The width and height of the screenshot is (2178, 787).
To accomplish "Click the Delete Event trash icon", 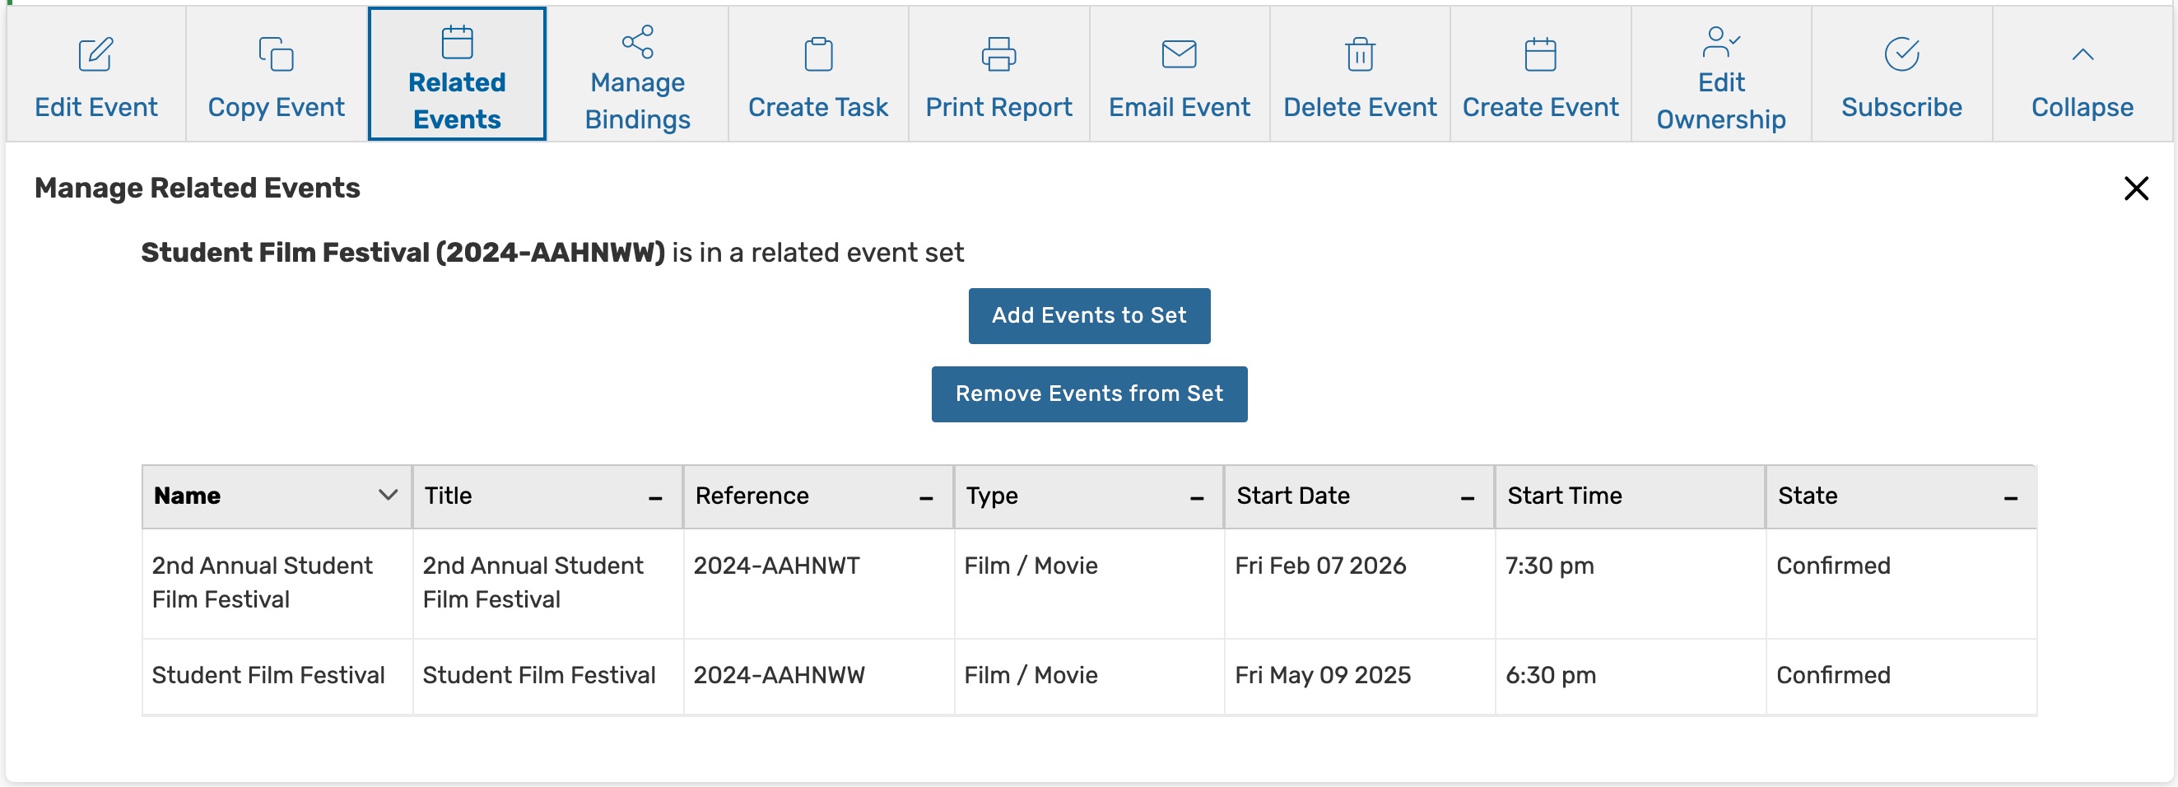I will (x=1360, y=54).
